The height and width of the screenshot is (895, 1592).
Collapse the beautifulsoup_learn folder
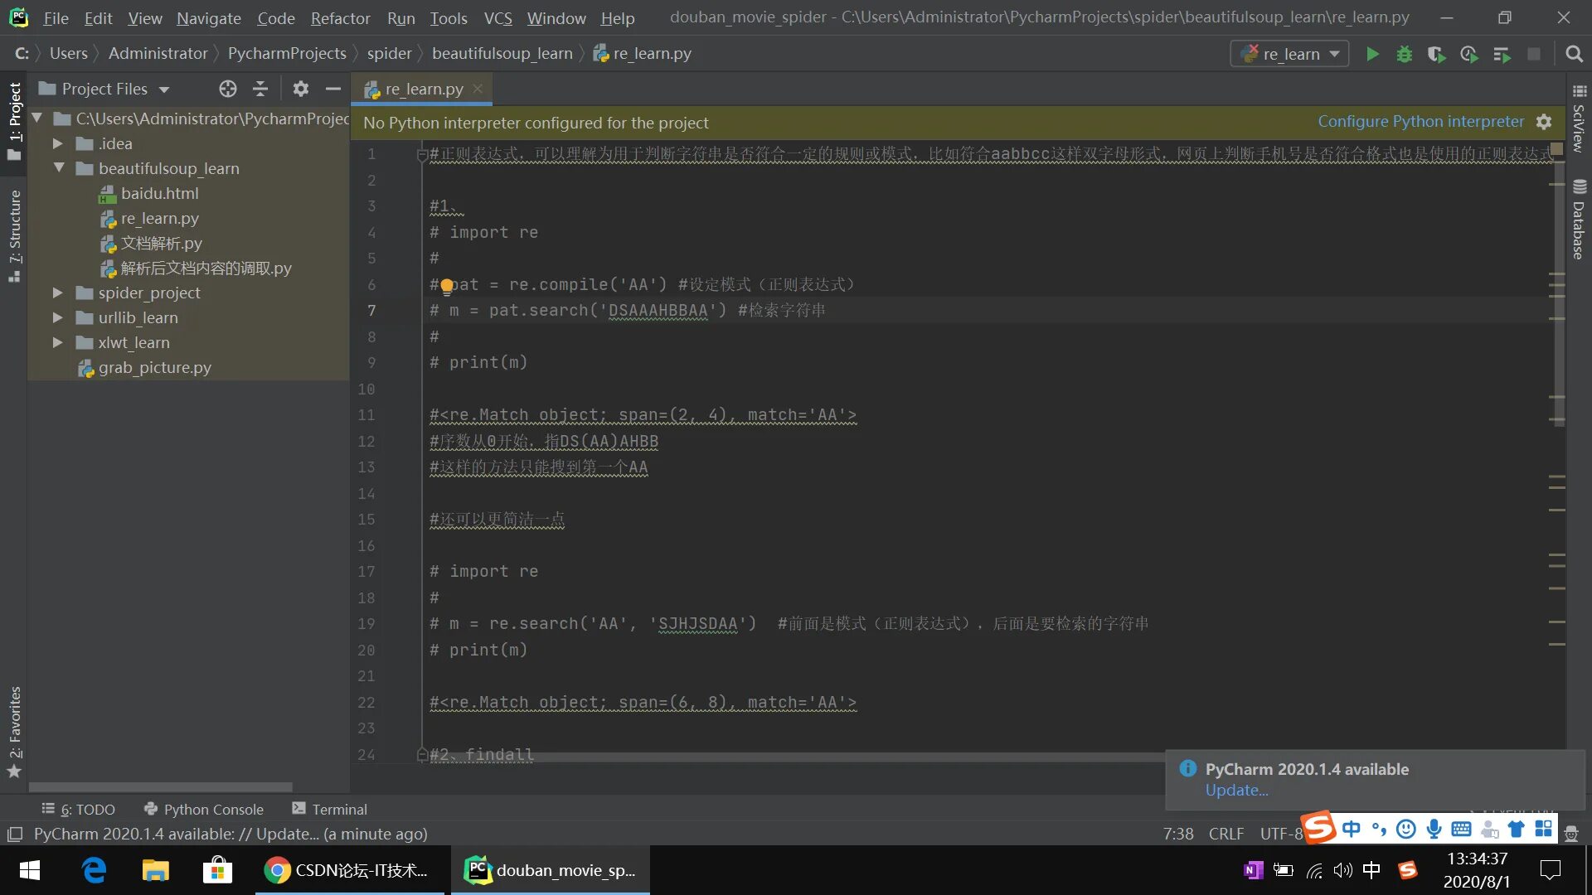click(58, 168)
